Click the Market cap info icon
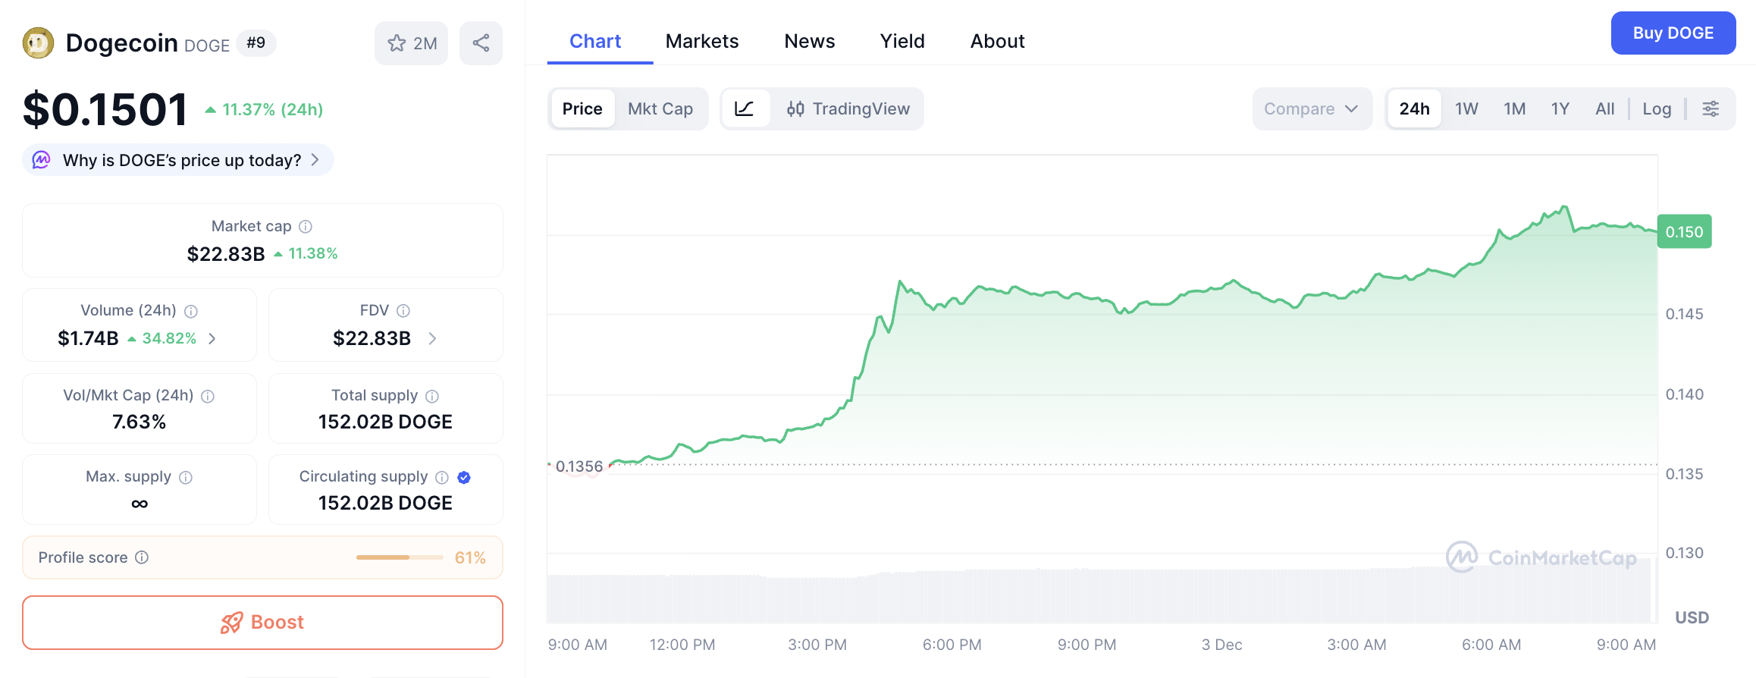The height and width of the screenshot is (678, 1756). pyautogui.click(x=306, y=226)
